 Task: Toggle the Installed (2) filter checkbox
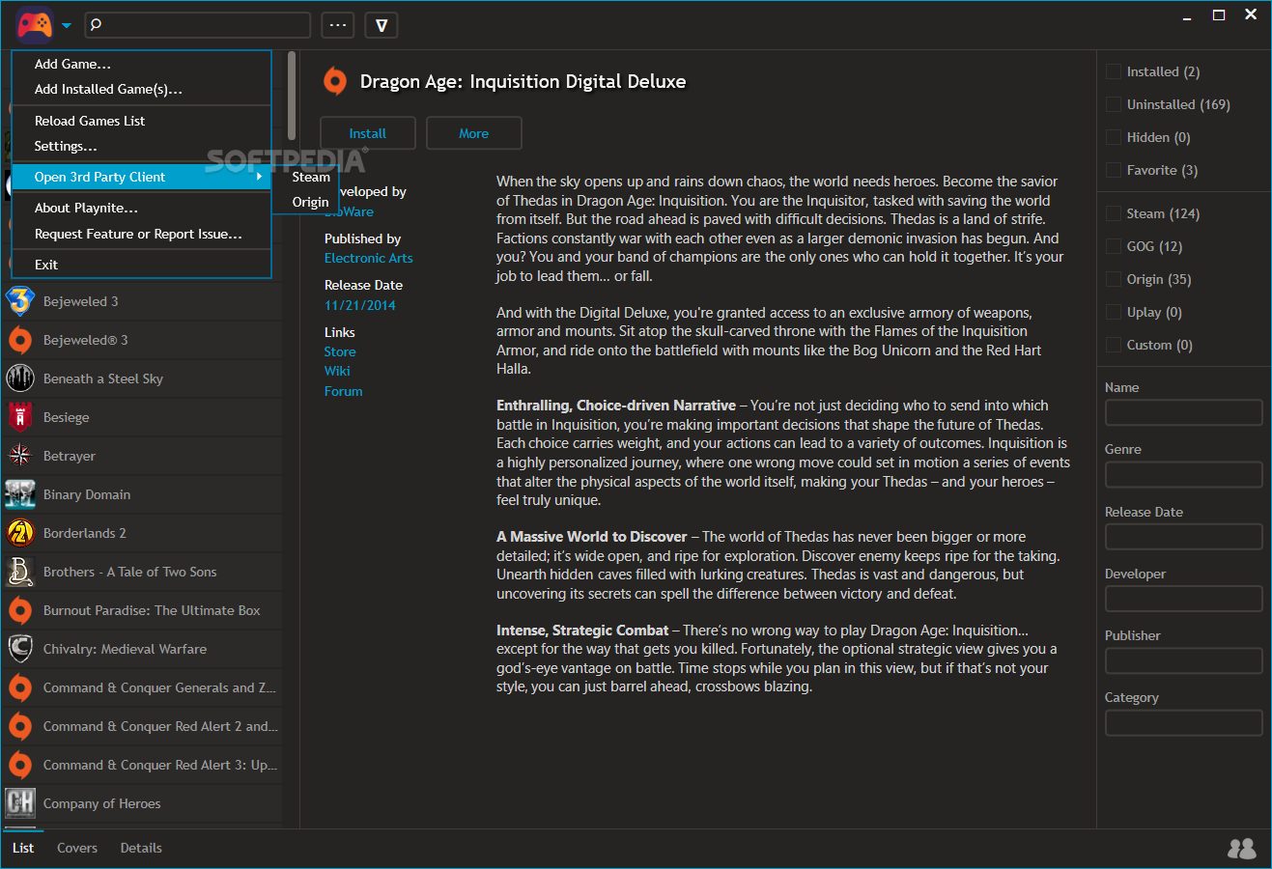(x=1114, y=71)
